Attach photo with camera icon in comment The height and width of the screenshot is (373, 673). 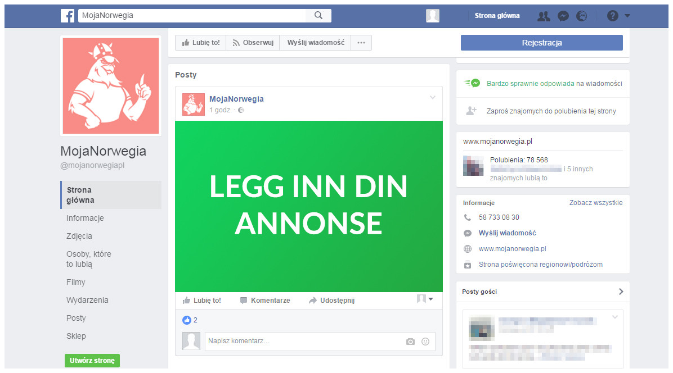tap(410, 342)
